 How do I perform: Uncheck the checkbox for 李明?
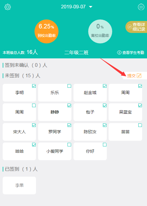click(34, 86)
